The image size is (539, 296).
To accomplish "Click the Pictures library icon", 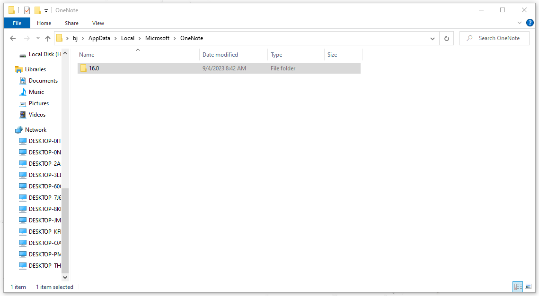I will (23, 103).
